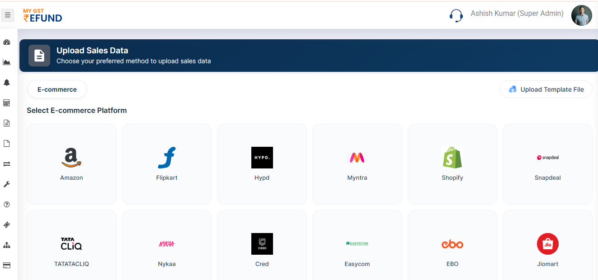
Task: View notifications via the bell icon
Action: point(7,82)
